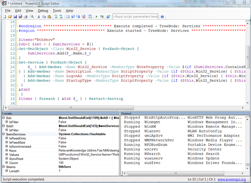The width and height of the screenshot is (251, 183).
Task: Click the Input script parameters field
Action: point(135,16)
